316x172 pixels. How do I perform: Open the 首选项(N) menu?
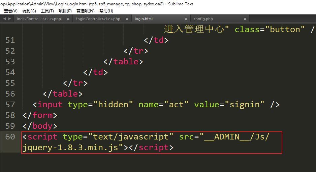(x=85, y=11)
